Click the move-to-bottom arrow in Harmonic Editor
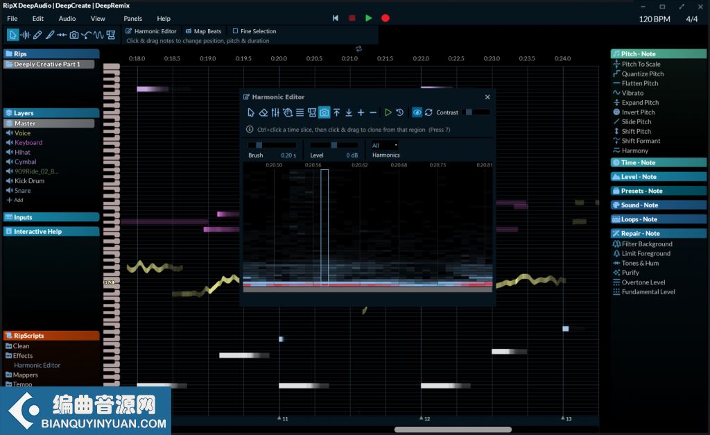Viewport: 710px width, 435px height. click(349, 112)
